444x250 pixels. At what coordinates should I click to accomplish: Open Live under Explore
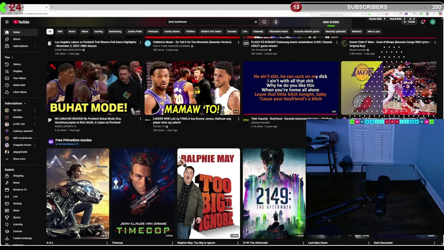click(21, 197)
